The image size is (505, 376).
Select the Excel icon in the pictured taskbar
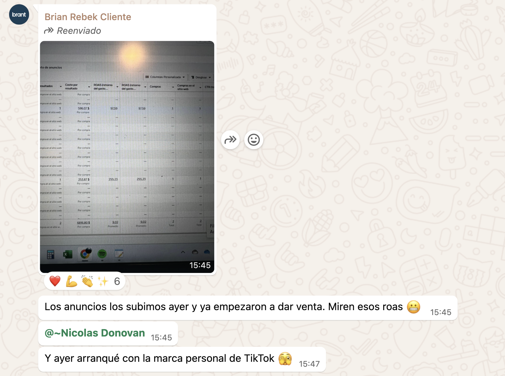pos(68,254)
